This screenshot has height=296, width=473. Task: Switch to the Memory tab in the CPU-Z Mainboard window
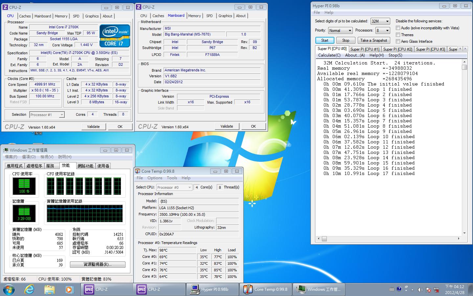pos(194,16)
